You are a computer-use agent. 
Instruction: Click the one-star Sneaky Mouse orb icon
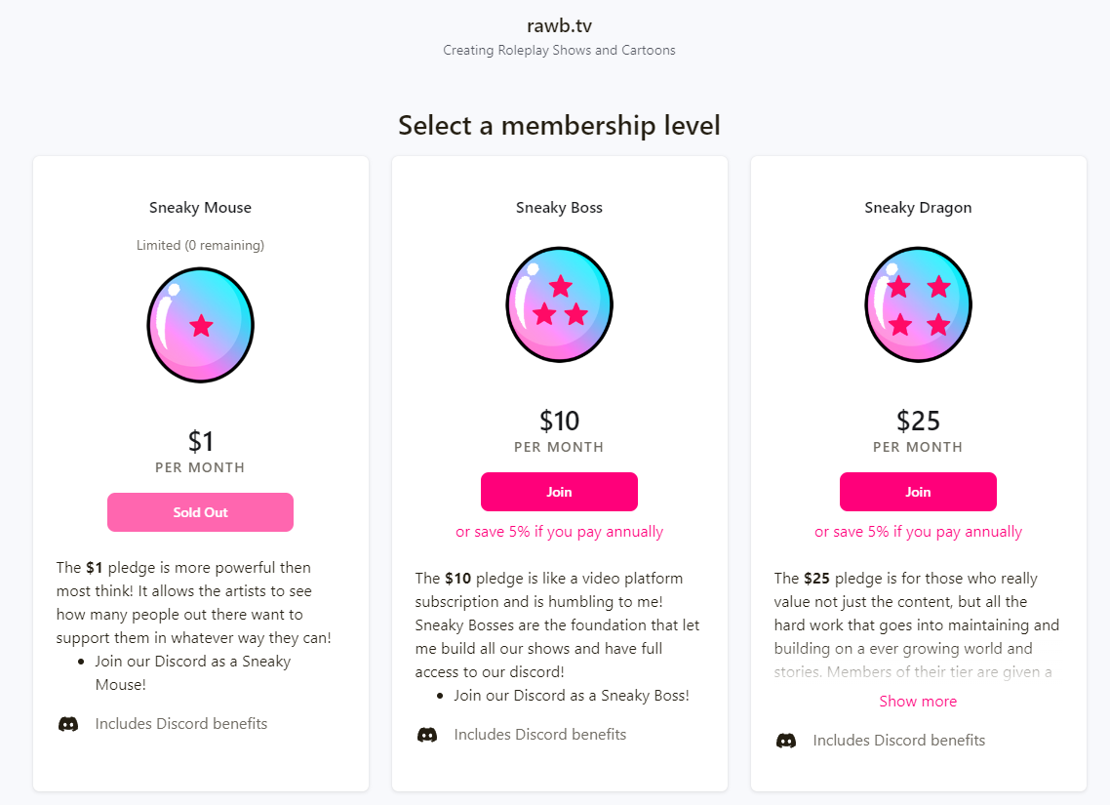coord(200,325)
